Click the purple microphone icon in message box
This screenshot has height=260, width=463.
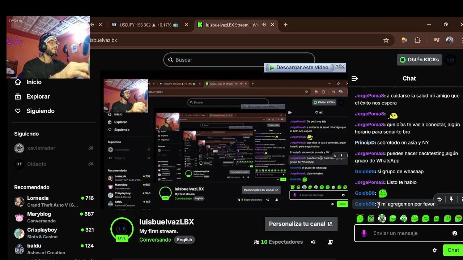tap(364, 233)
